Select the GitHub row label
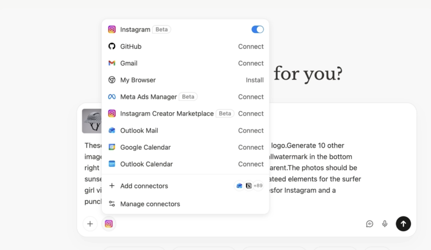 [x=131, y=46]
